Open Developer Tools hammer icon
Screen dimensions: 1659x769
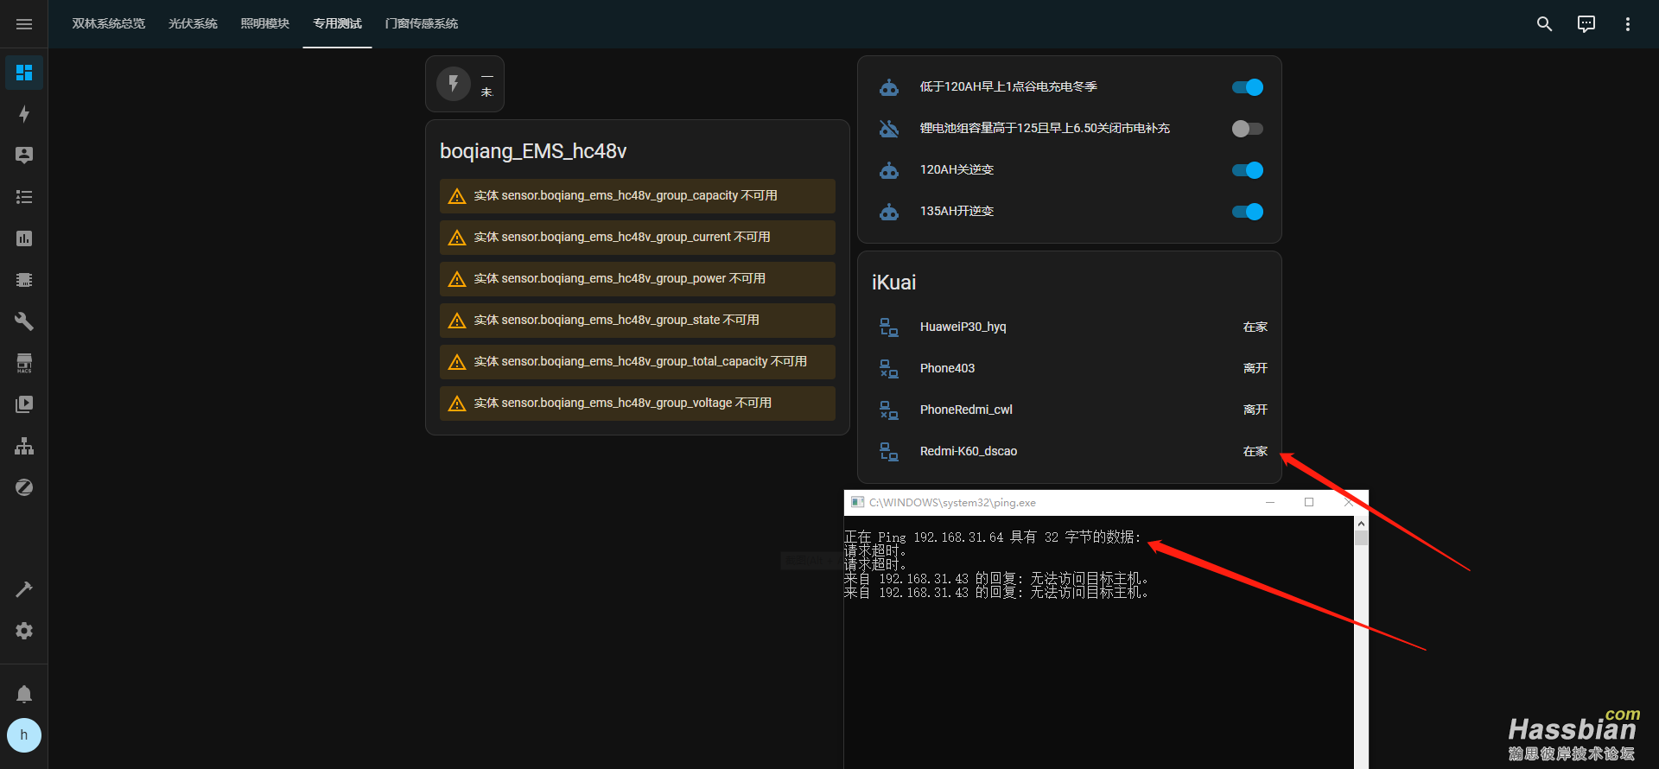(24, 589)
